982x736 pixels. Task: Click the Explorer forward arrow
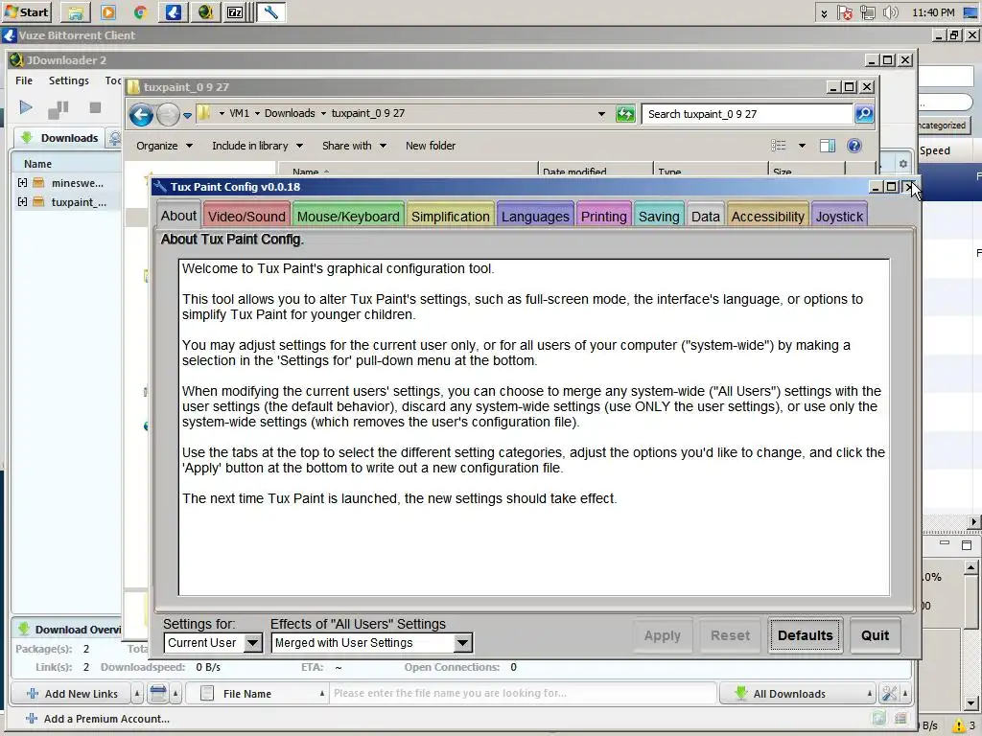coord(168,115)
